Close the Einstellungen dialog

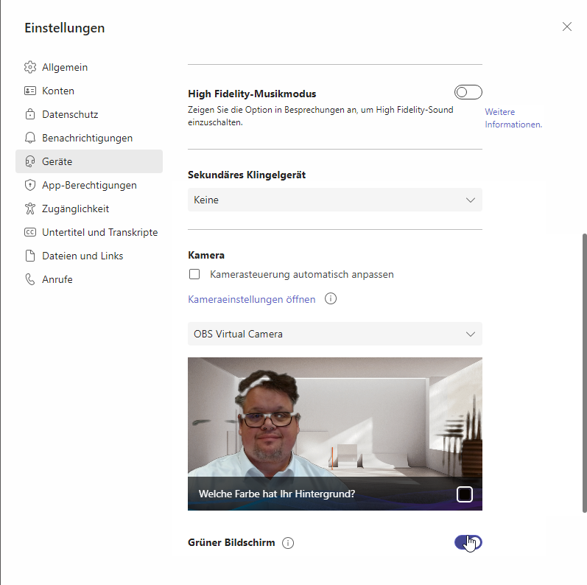567,27
